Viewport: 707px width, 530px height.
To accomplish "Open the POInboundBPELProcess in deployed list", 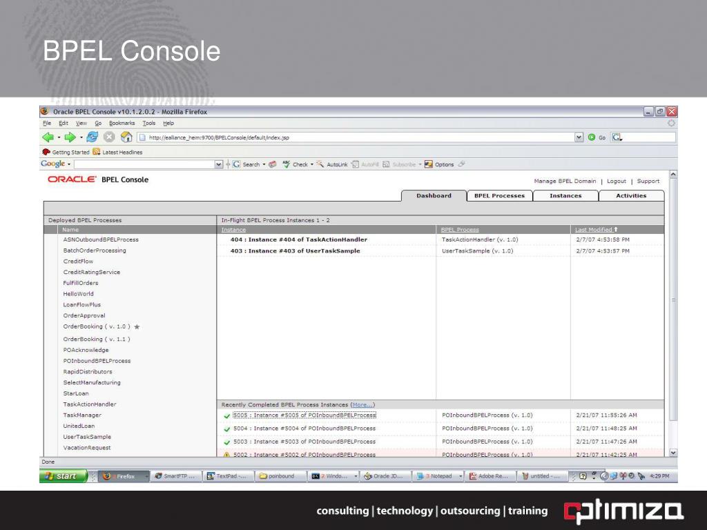I will (97, 361).
